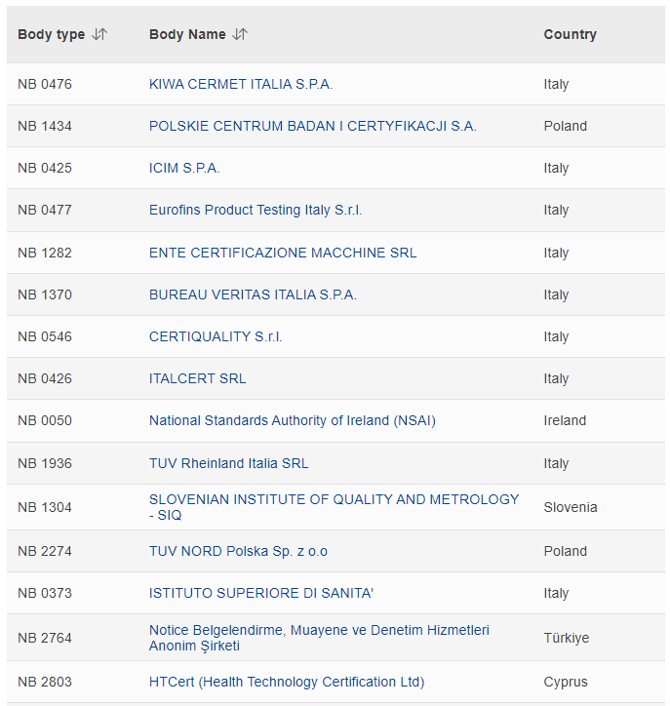Sort table by Body Name arrows icon
The width and height of the screenshot is (670, 706).
point(240,34)
